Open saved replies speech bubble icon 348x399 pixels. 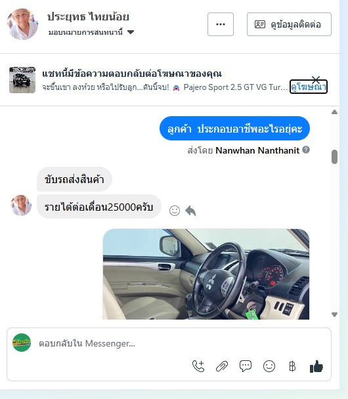pos(246,366)
